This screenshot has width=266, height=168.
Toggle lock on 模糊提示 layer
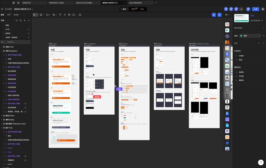(25, 160)
